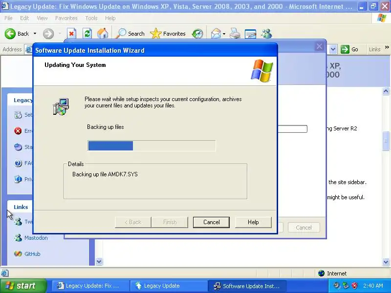Click the Edit page icon in toolbar
This screenshot has height=293, width=391.
pyautogui.click(x=250, y=34)
